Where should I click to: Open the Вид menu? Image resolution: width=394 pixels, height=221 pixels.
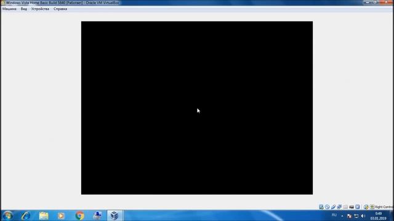pos(24,9)
